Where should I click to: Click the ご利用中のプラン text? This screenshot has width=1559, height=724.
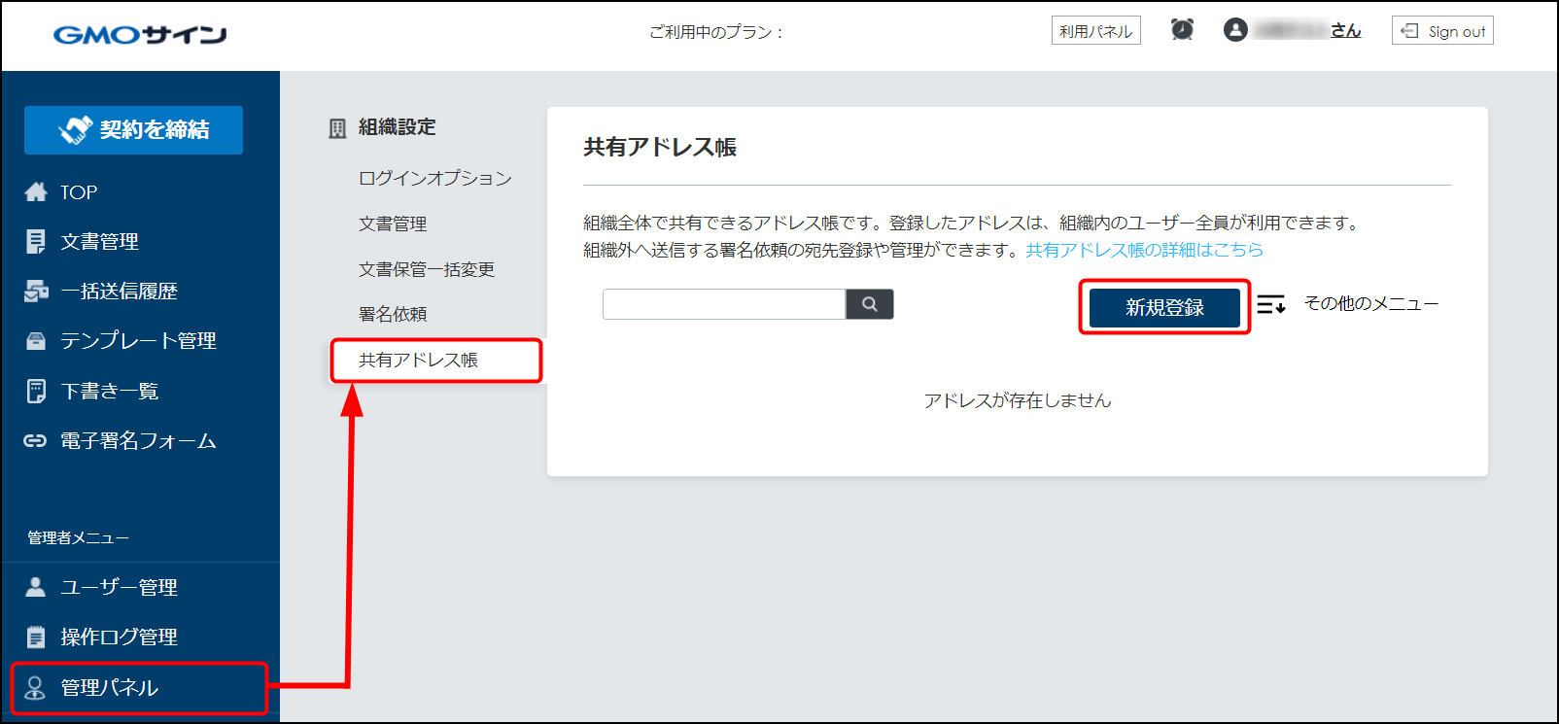click(x=716, y=32)
